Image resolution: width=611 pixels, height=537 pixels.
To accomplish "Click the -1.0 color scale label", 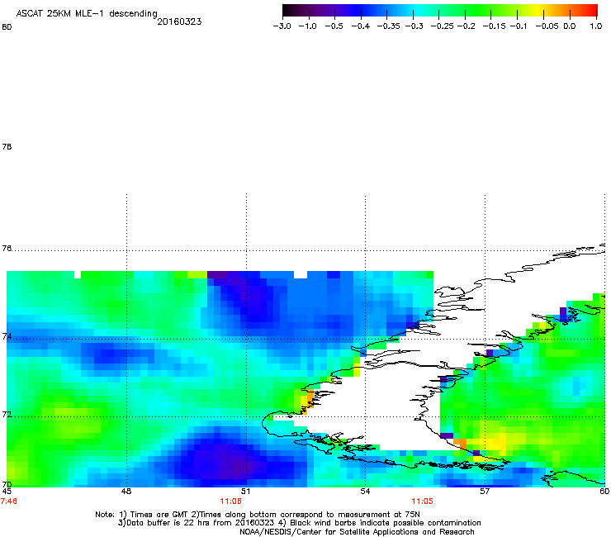I will pyautogui.click(x=307, y=26).
